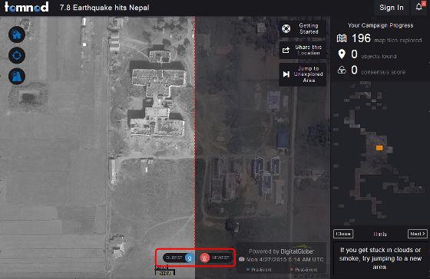Pick the blue trapezoid tagging tool
This screenshot has height=279, width=430.
point(17,76)
